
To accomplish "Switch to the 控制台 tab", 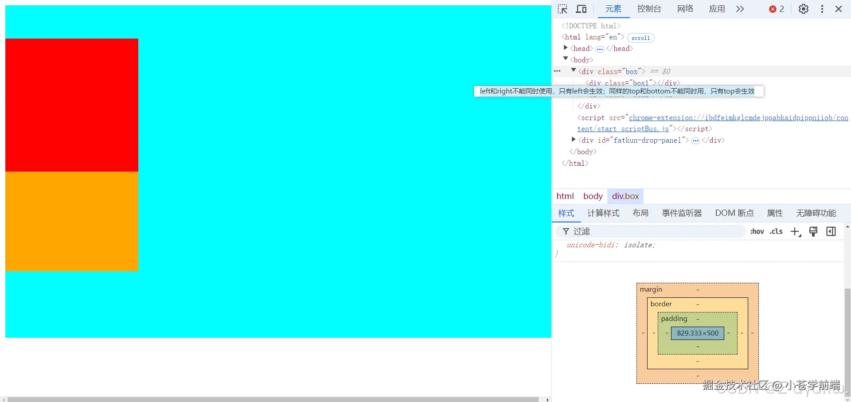I will (649, 9).
